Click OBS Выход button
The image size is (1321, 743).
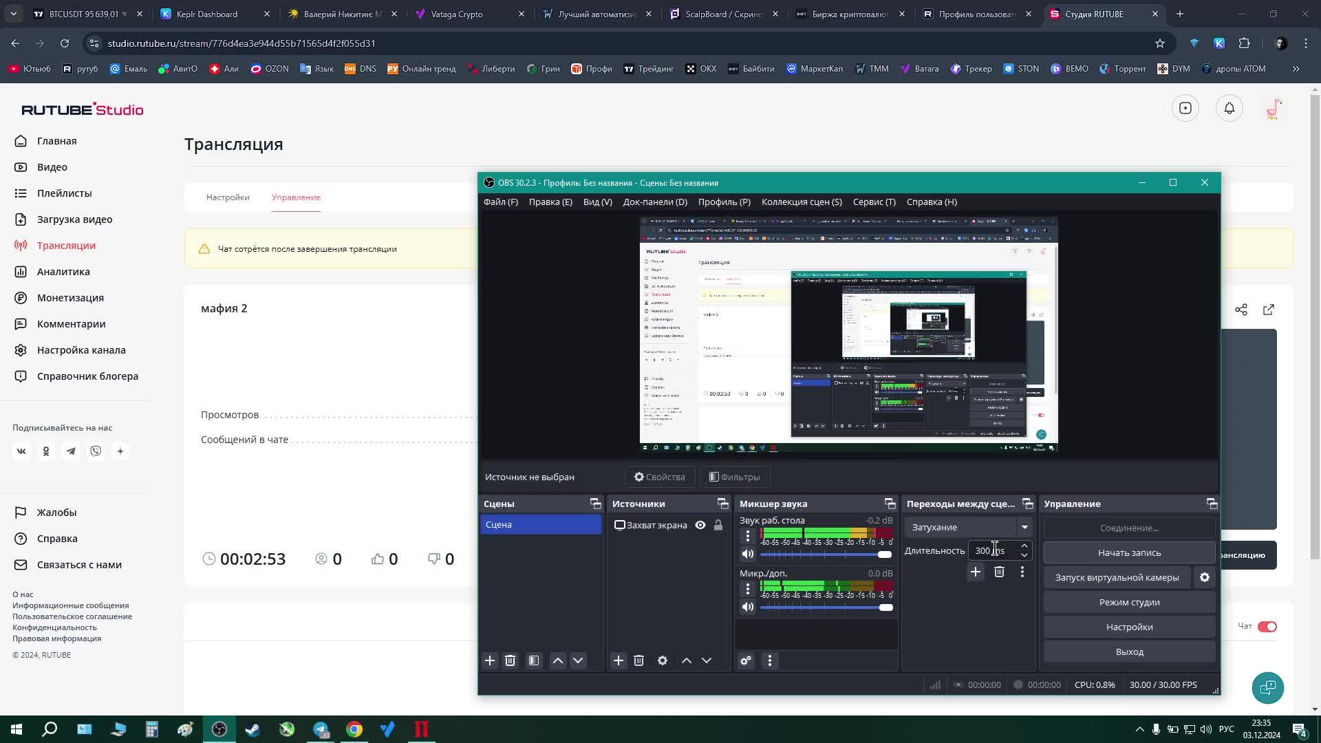point(1129,652)
